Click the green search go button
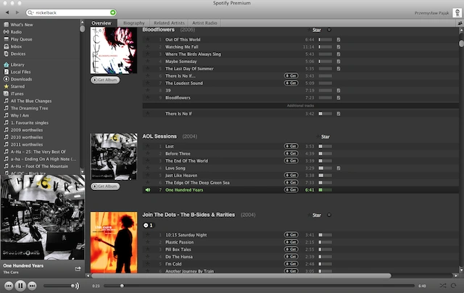The width and height of the screenshot is (464, 293). pyautogui.click(x=113, y=12)
